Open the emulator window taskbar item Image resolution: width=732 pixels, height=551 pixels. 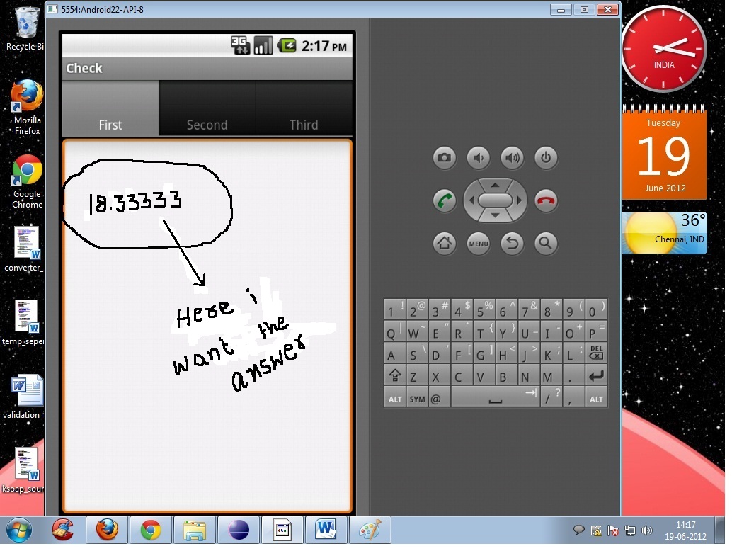coord(282,530)
